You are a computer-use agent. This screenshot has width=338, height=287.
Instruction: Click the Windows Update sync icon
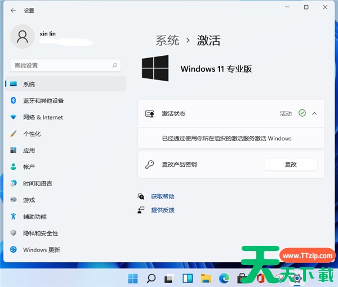click(14, 249)
